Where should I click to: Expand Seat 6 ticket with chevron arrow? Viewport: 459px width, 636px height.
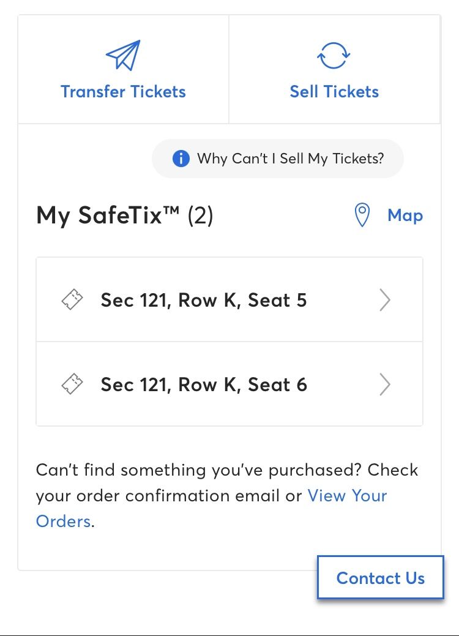pyautogui.click(x=385, y=384)
